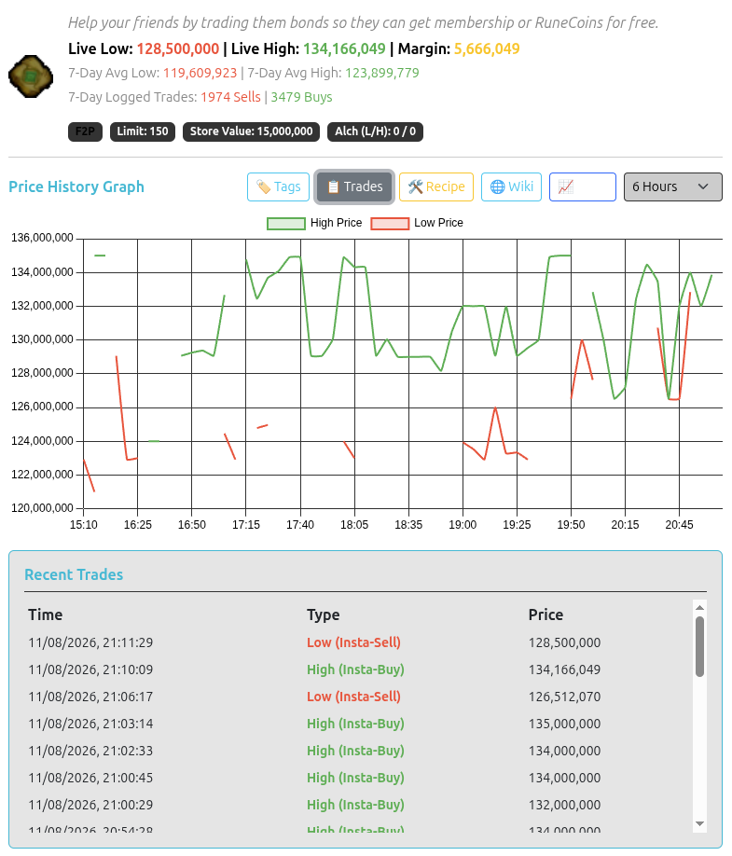
Task: Open the Recipe button
Action: click(x=436, y=186)
